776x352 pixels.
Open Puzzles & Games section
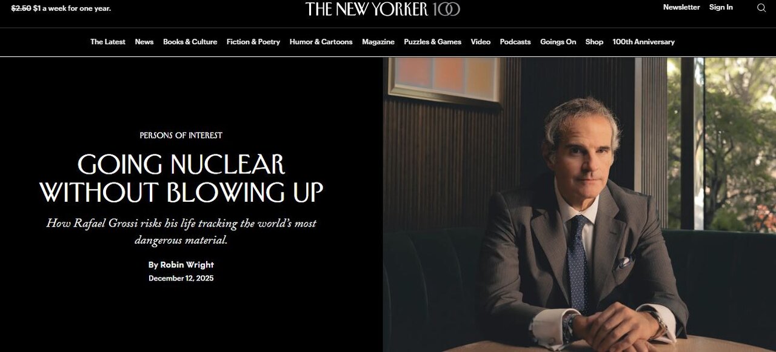point(432,42)
